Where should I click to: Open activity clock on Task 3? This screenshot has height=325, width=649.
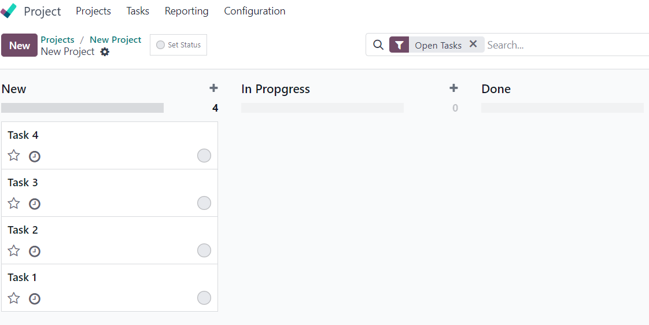tap(35, 204)
